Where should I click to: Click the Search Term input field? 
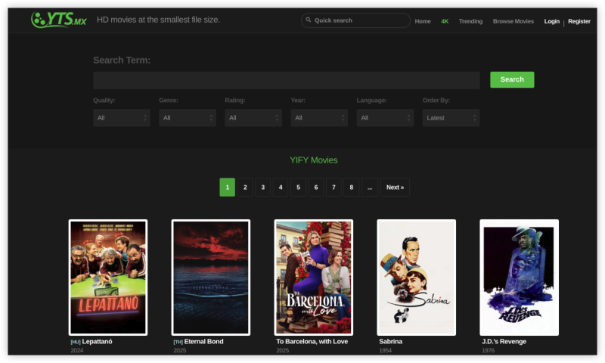pos(287,80)
